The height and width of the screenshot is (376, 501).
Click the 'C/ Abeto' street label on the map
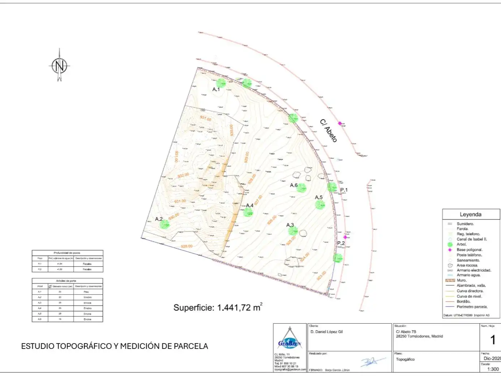329,131
